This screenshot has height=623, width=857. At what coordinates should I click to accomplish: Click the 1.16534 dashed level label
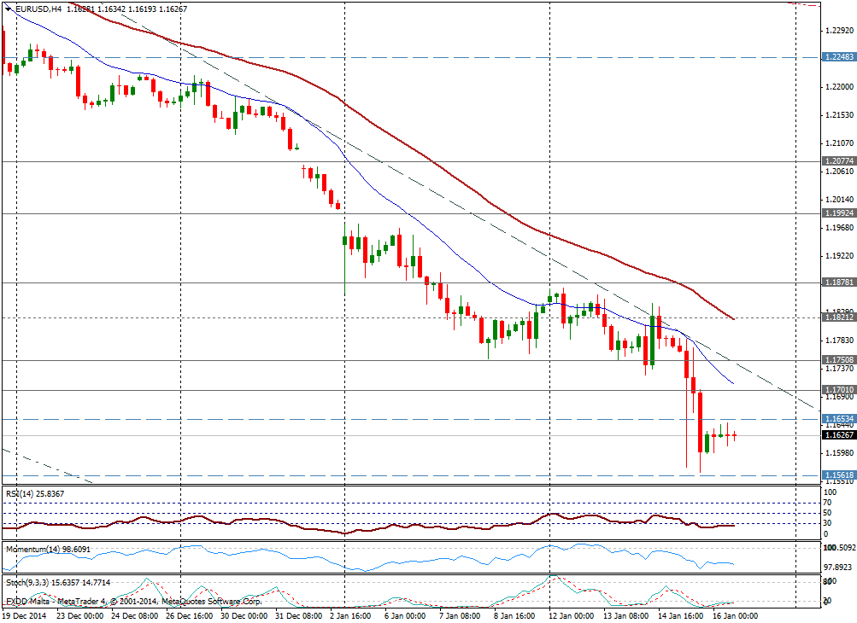pos(838,419)
